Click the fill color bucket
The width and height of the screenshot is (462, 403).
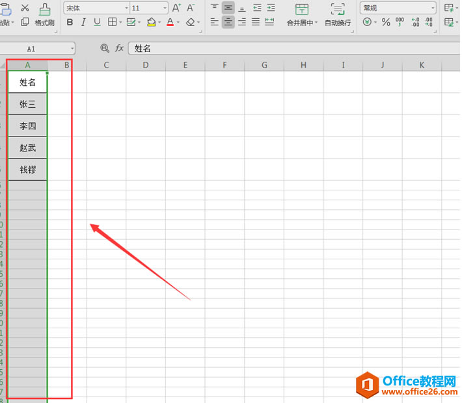151,22
